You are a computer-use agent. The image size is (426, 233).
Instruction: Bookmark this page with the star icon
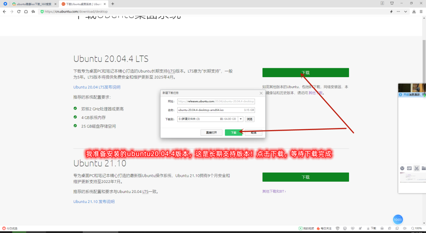pos(33,12)
